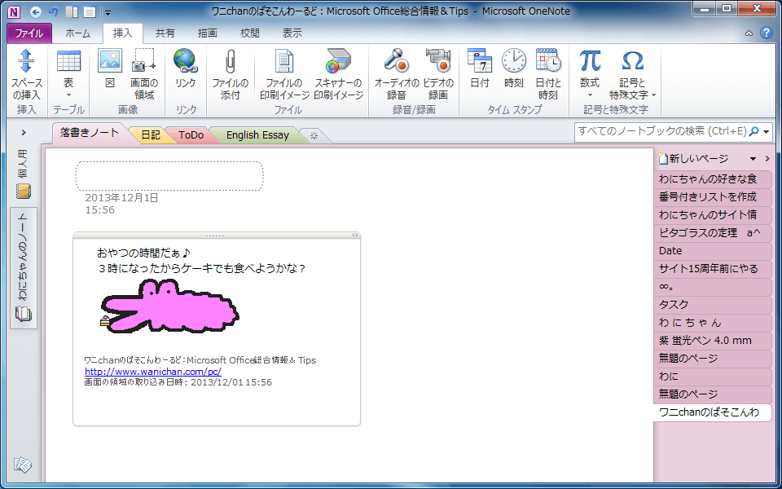The height and width of the screenshot is (489, 782).
Task: Open the Date page
Action: point(712,250)
